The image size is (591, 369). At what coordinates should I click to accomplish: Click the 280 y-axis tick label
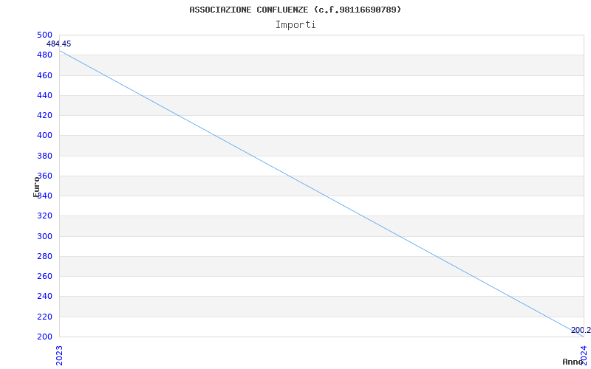click(x=44, y=256)
